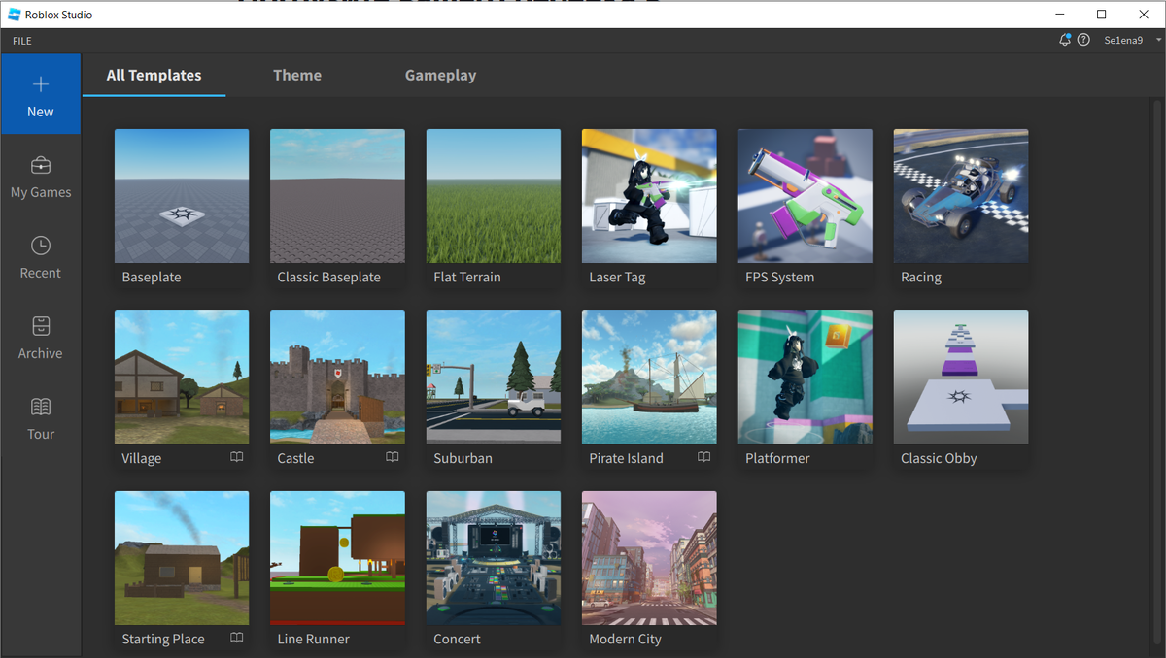Open Recent clock icon
Viewport: 1166px width, 658px height.
click(41, 246)
